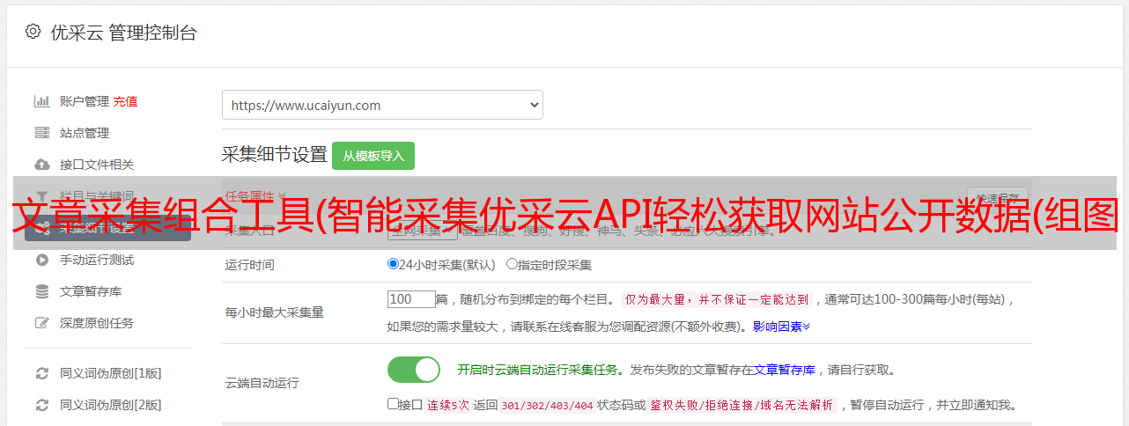
Task: Click the 采集细节设置 heading
Action: 275,155
